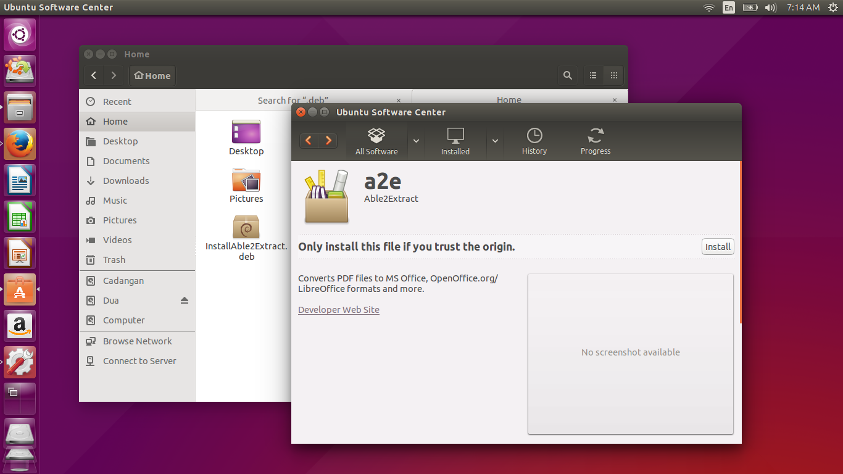843x474 pixels.
Task: Go back in Files window
Action: pos(94,75)
